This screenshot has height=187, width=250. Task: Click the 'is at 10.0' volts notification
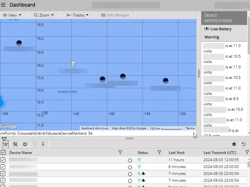tap(223, 112)
